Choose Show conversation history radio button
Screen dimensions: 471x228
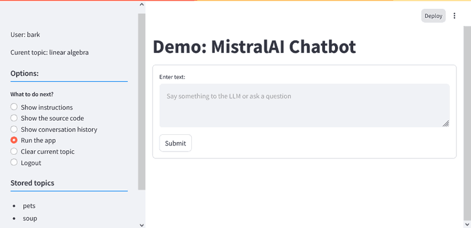54,130
